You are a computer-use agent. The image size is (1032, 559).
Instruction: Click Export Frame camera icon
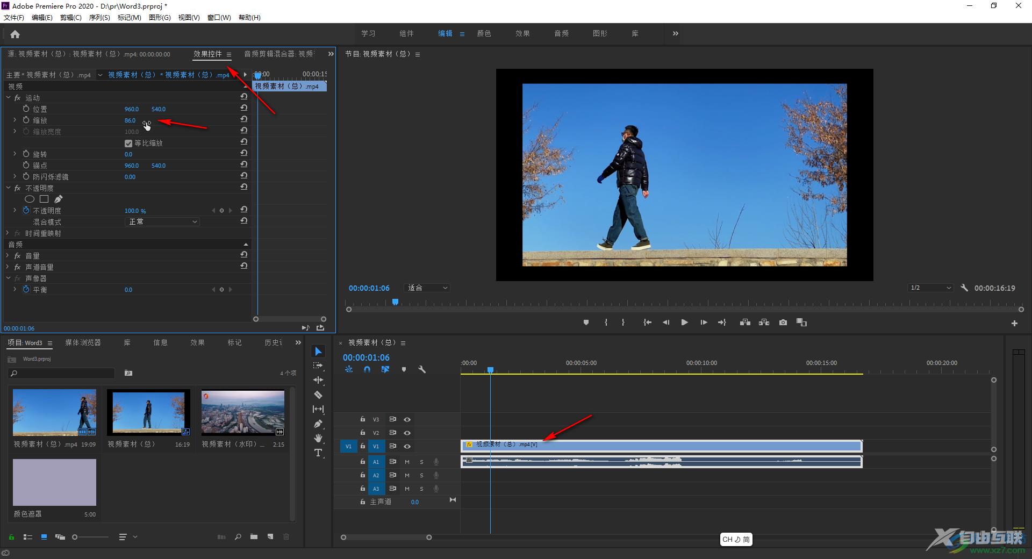(783, 322)
